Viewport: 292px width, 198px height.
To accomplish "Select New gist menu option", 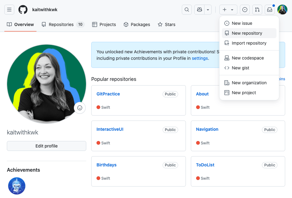I will 240,68.
